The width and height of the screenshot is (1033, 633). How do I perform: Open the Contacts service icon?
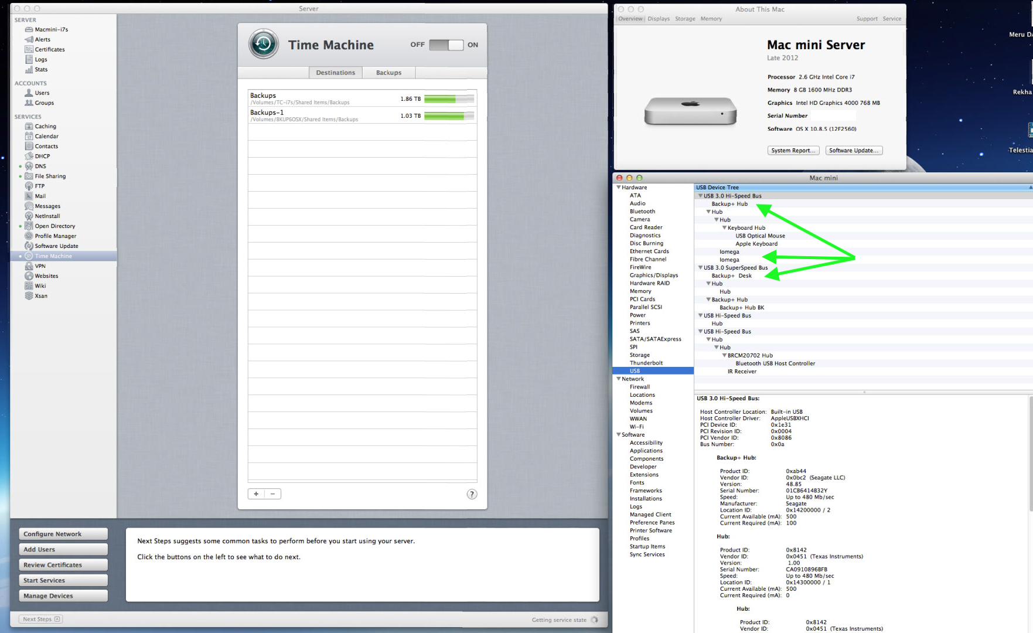click(x=29, y=146)
